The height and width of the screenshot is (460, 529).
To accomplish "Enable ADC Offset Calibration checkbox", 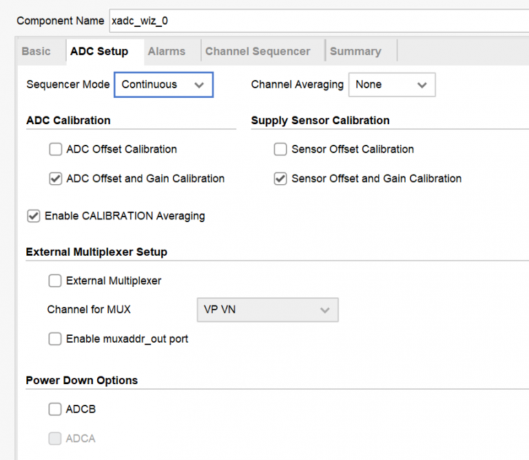I will (x=56, y=149).
